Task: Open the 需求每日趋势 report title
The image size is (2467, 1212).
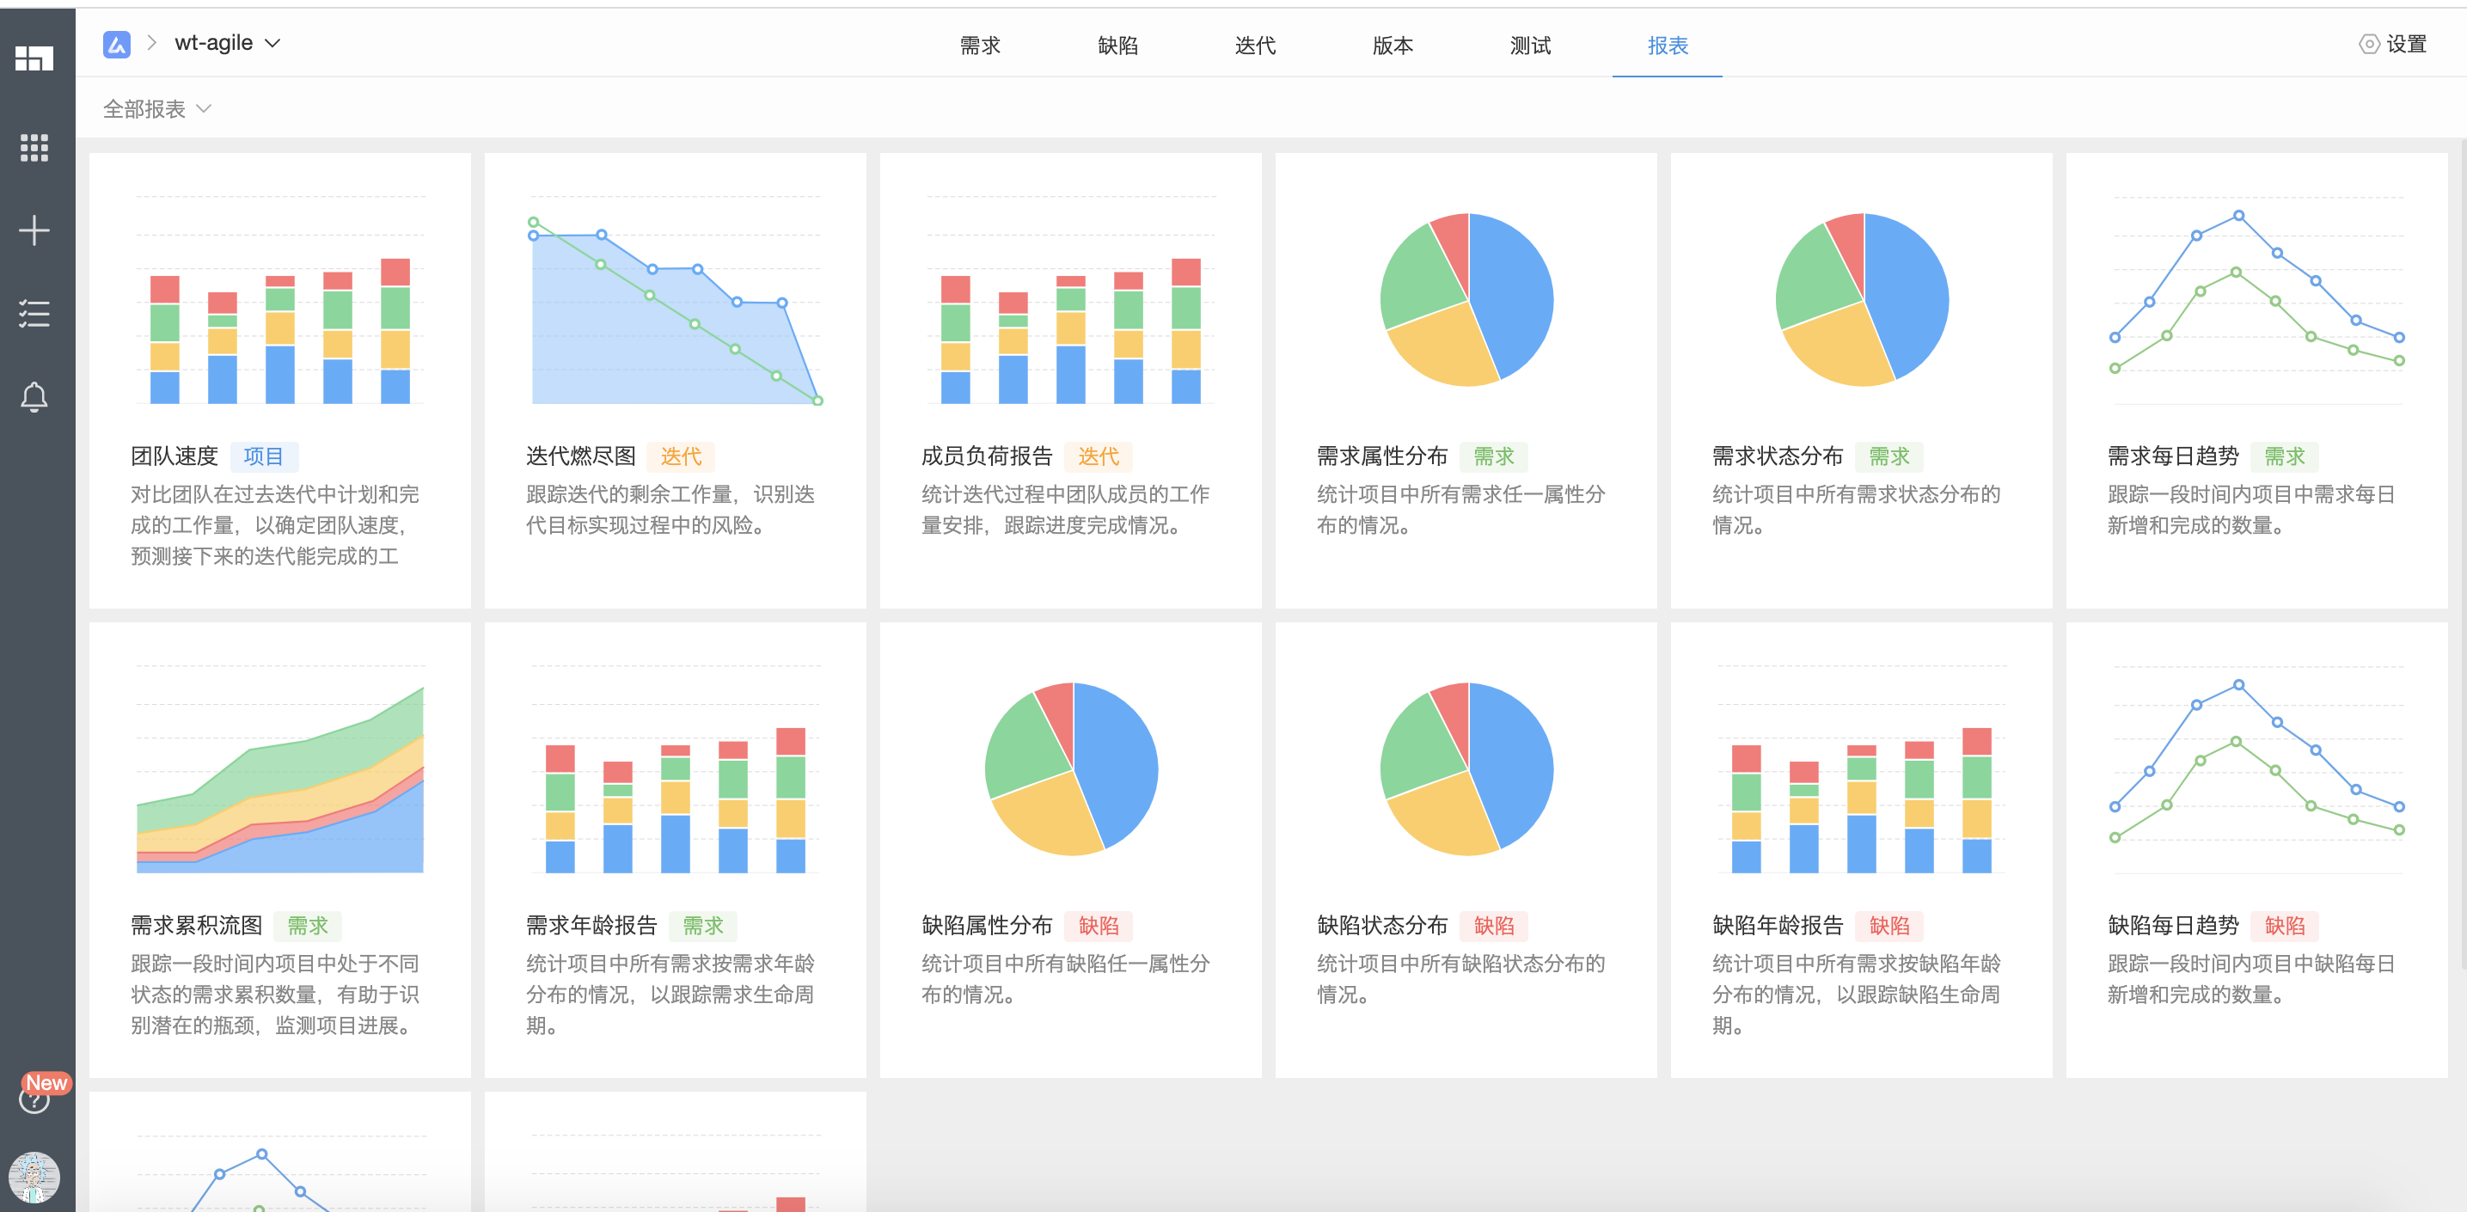Action: click(2174, 456)
